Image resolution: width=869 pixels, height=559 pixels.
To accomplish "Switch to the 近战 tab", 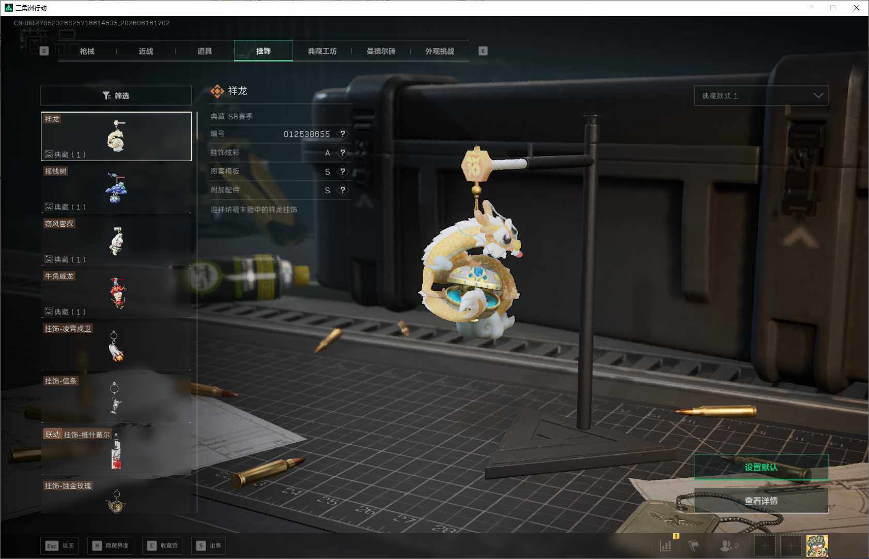I will point(146,51).
